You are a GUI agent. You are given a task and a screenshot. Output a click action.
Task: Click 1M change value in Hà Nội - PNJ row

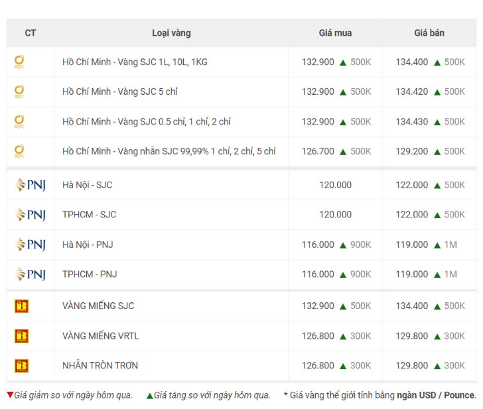point(450,245)
